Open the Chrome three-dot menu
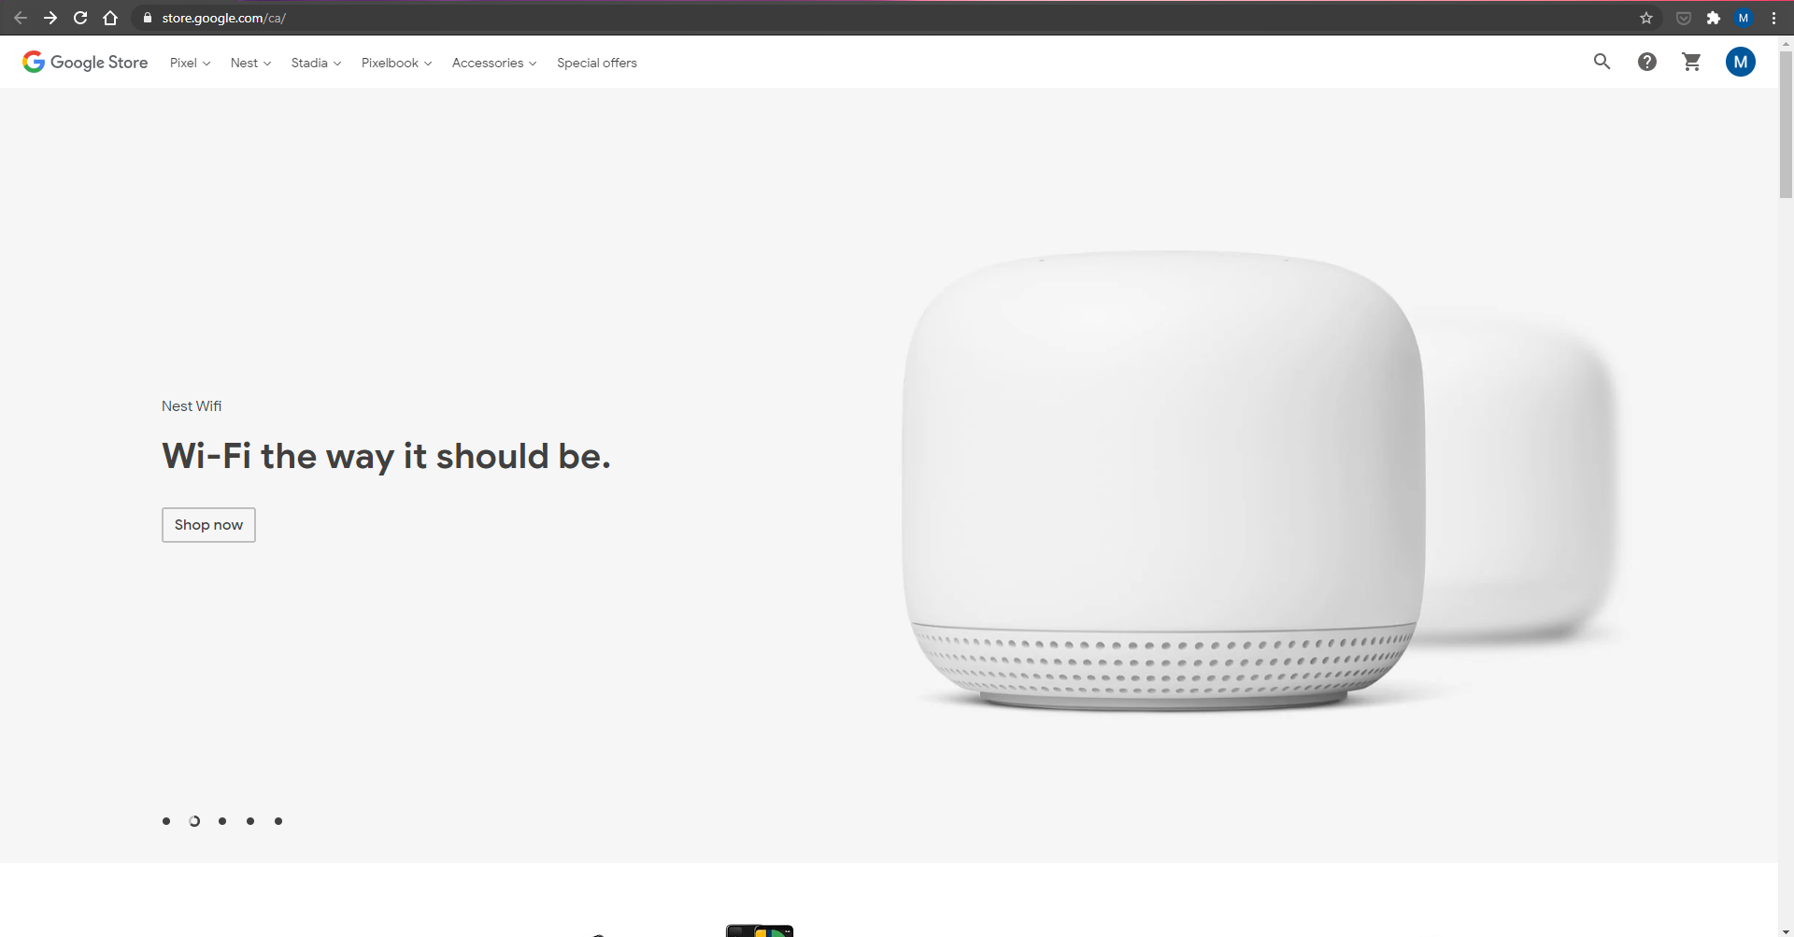 click(1773, 18)
